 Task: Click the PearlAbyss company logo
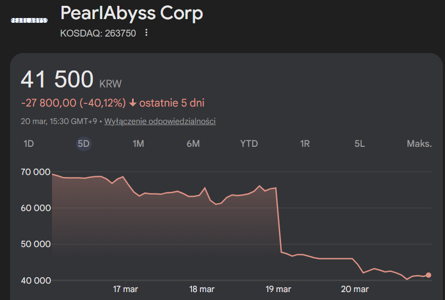tap(29, 20)
